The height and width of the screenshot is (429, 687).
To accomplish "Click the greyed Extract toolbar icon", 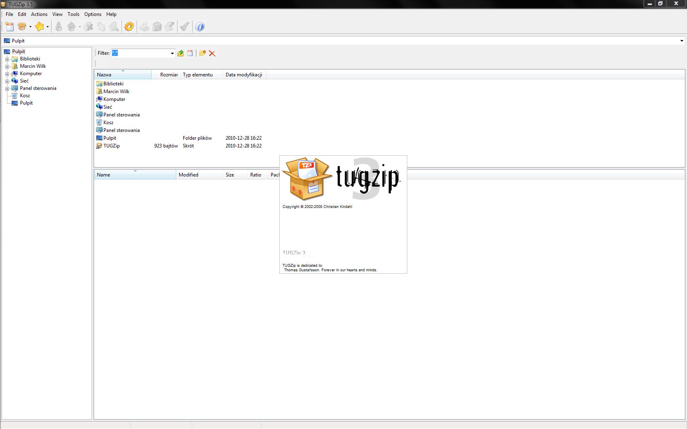I will [x=72, y=27].
